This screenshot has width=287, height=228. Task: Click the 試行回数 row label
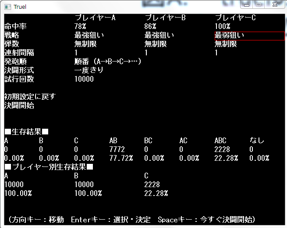19,79
